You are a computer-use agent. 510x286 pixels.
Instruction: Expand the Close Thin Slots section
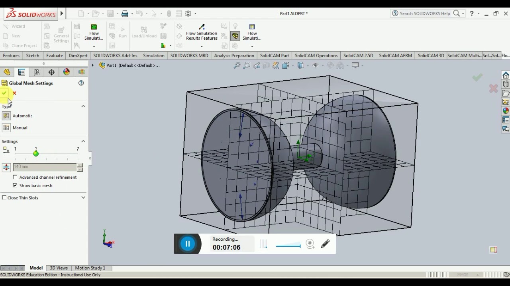point(83,197)
